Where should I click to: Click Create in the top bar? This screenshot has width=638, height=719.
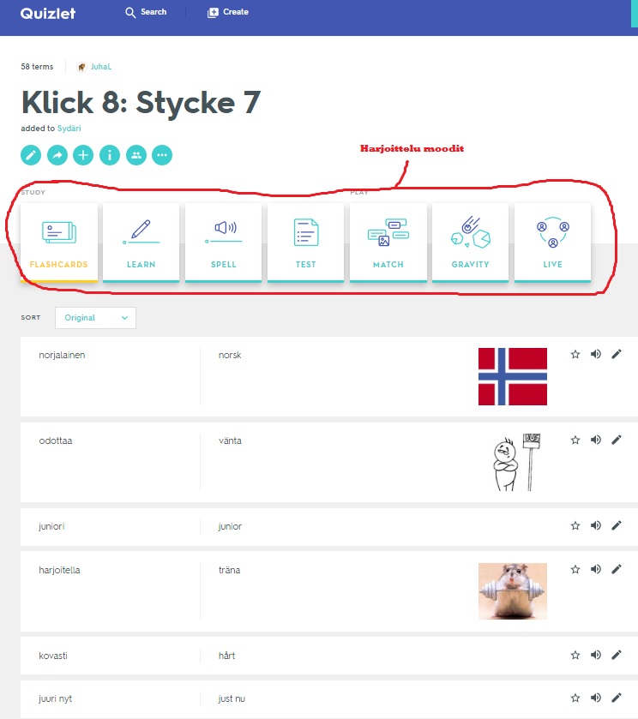228,13
